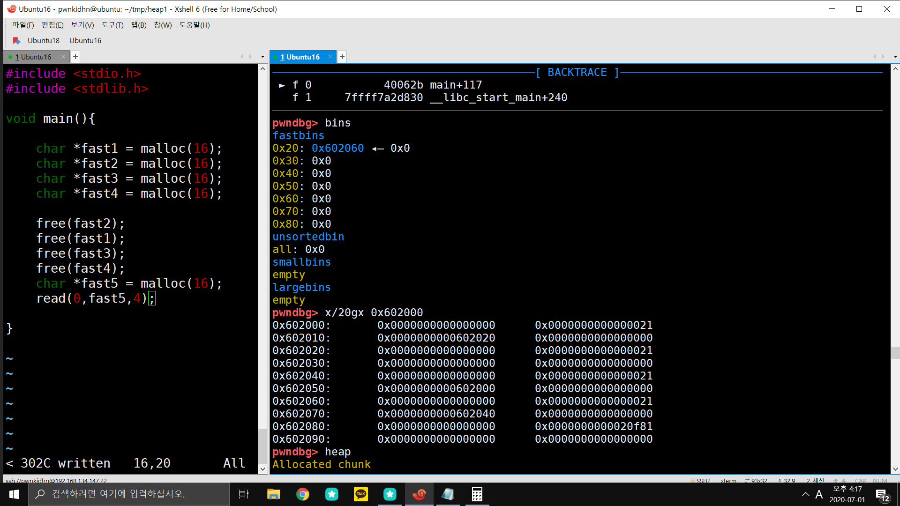Go to previous tab arrow in right pane
Image resolution: width=900 pixels, height=506 pixels.
[875, 57]
